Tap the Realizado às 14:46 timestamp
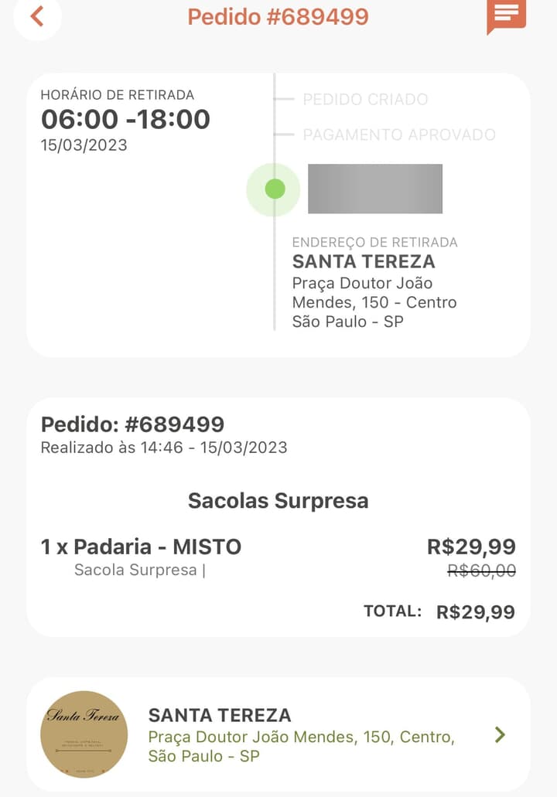The image size is (557, 797). click(x=164, y=447)
